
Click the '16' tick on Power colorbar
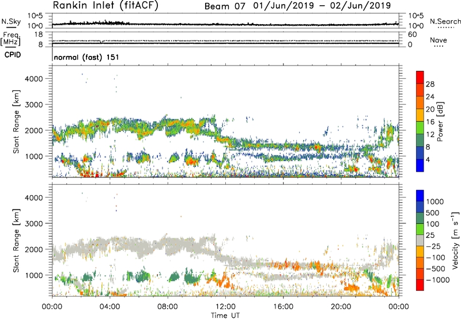coord(430,122)
